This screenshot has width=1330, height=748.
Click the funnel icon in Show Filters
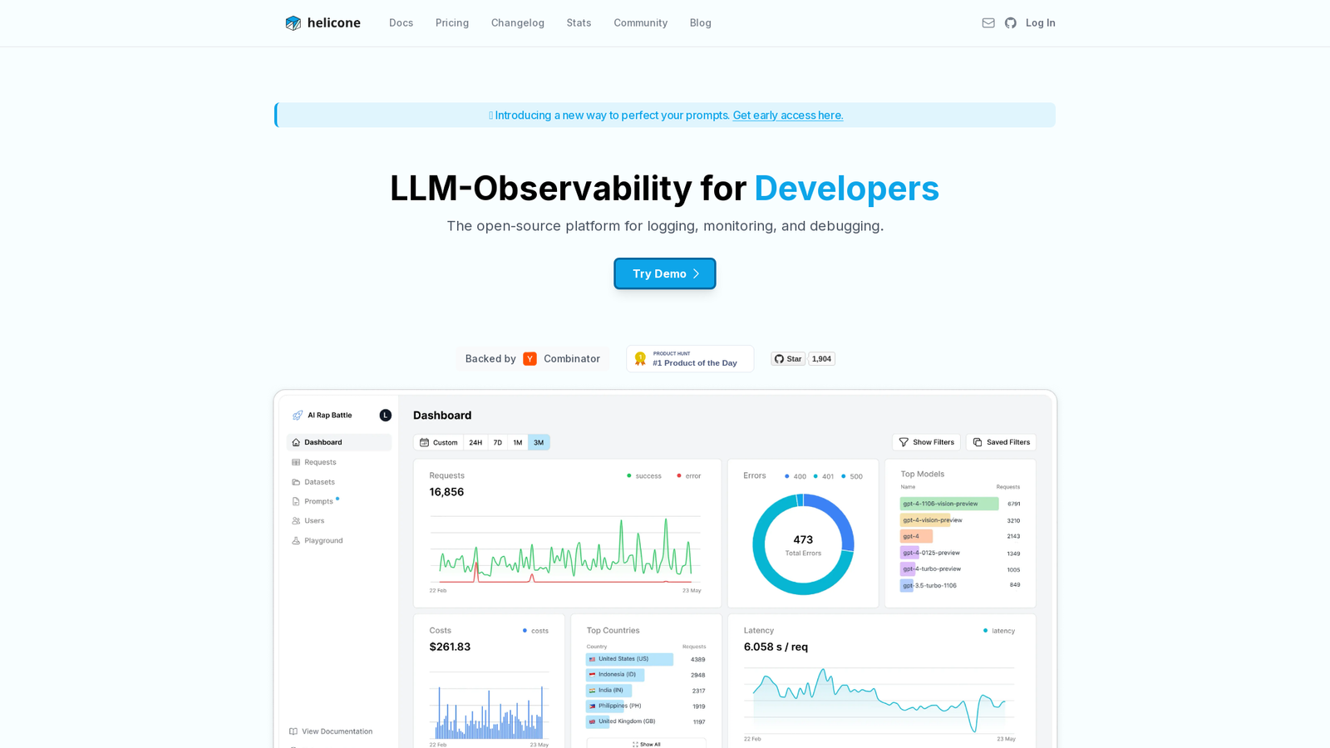tap(904, 442)
